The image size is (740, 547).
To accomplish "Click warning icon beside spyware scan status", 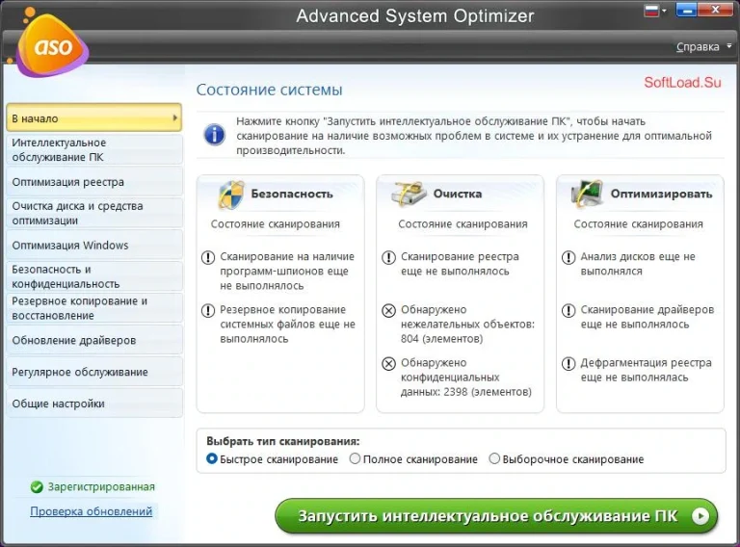I will (208, 257).
